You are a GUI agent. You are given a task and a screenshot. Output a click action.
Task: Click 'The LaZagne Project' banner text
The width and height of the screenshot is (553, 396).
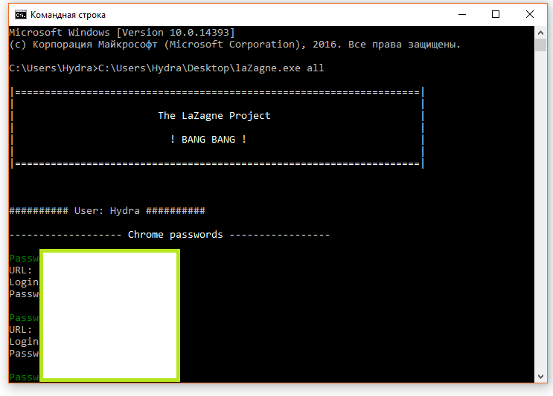pos(214,116)
